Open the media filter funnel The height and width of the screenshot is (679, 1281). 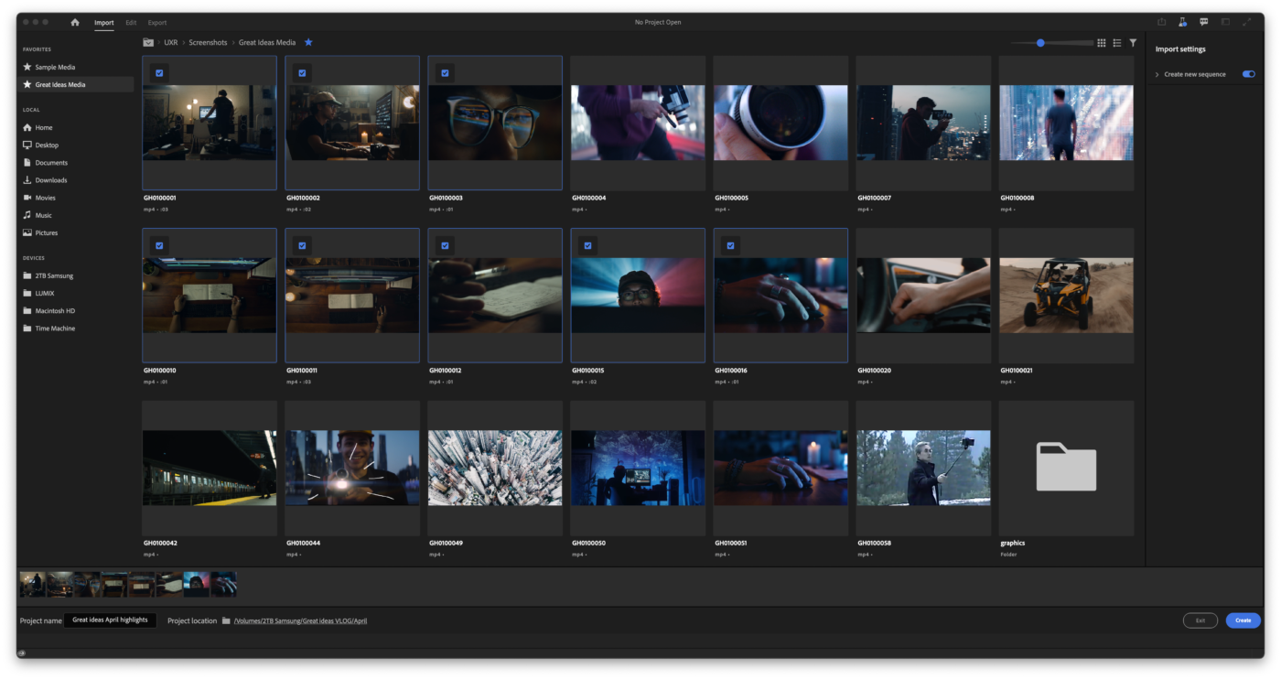[1133, 42]
